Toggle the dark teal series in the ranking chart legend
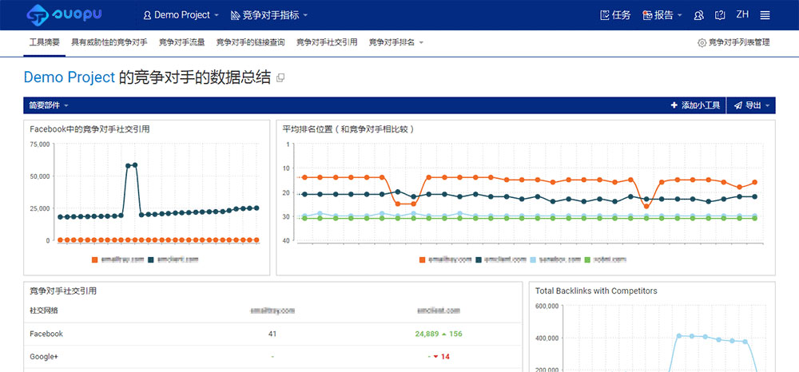This screenshot has width=799, height=372. 501,259
